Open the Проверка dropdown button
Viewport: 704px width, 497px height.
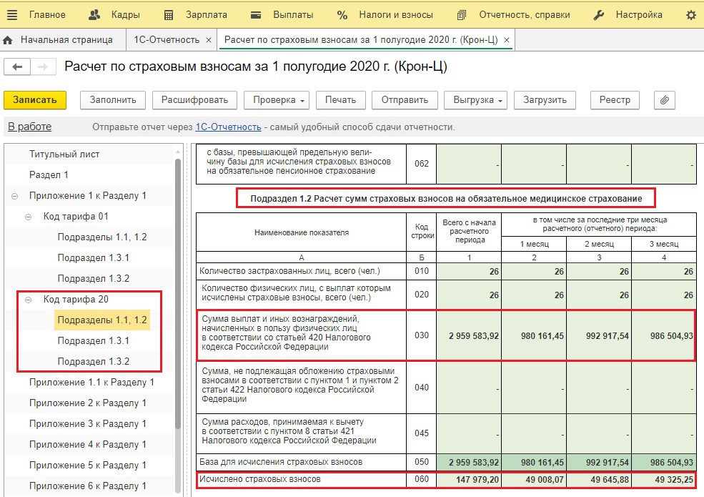pyautogui.click(x=278, y=100)
